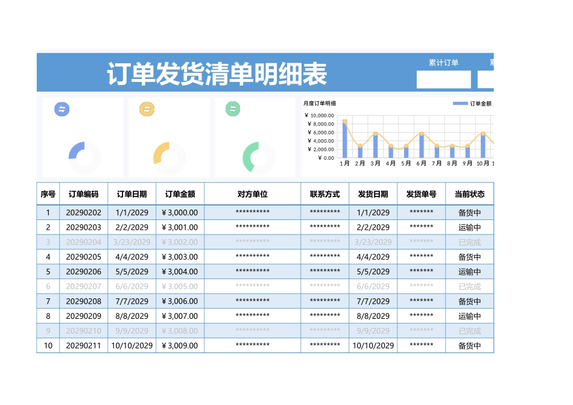Click the 6月 bar in monthly chart

pos(421,145)
